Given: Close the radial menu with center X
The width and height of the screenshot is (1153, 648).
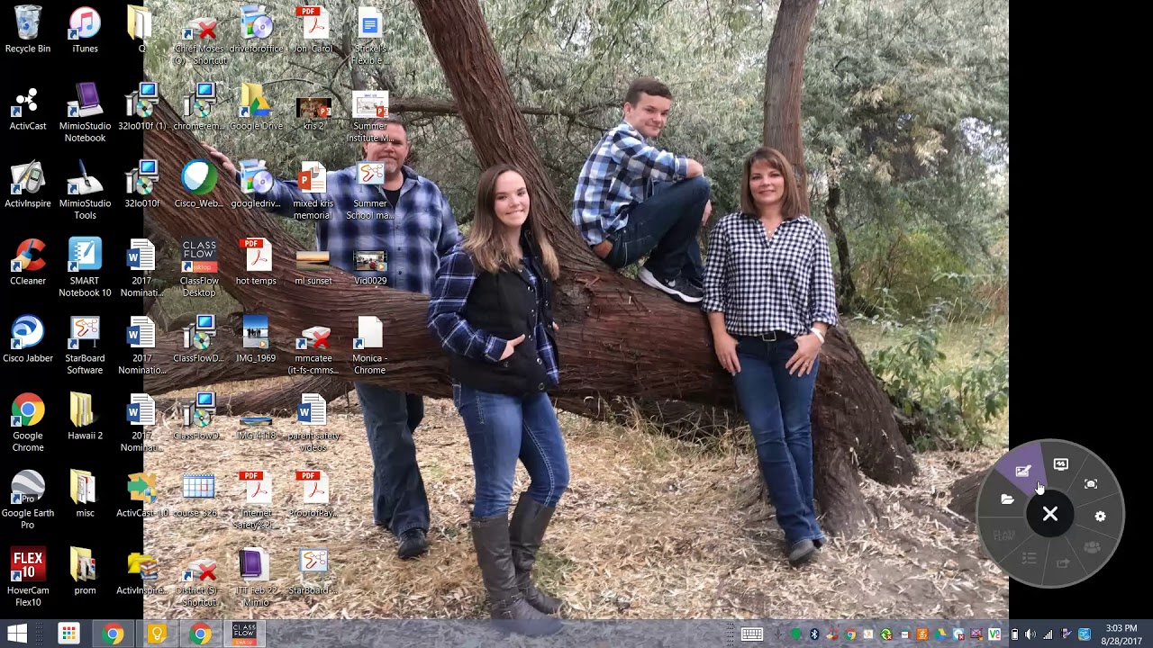Looking at the screenshot, I should 1050,514.
